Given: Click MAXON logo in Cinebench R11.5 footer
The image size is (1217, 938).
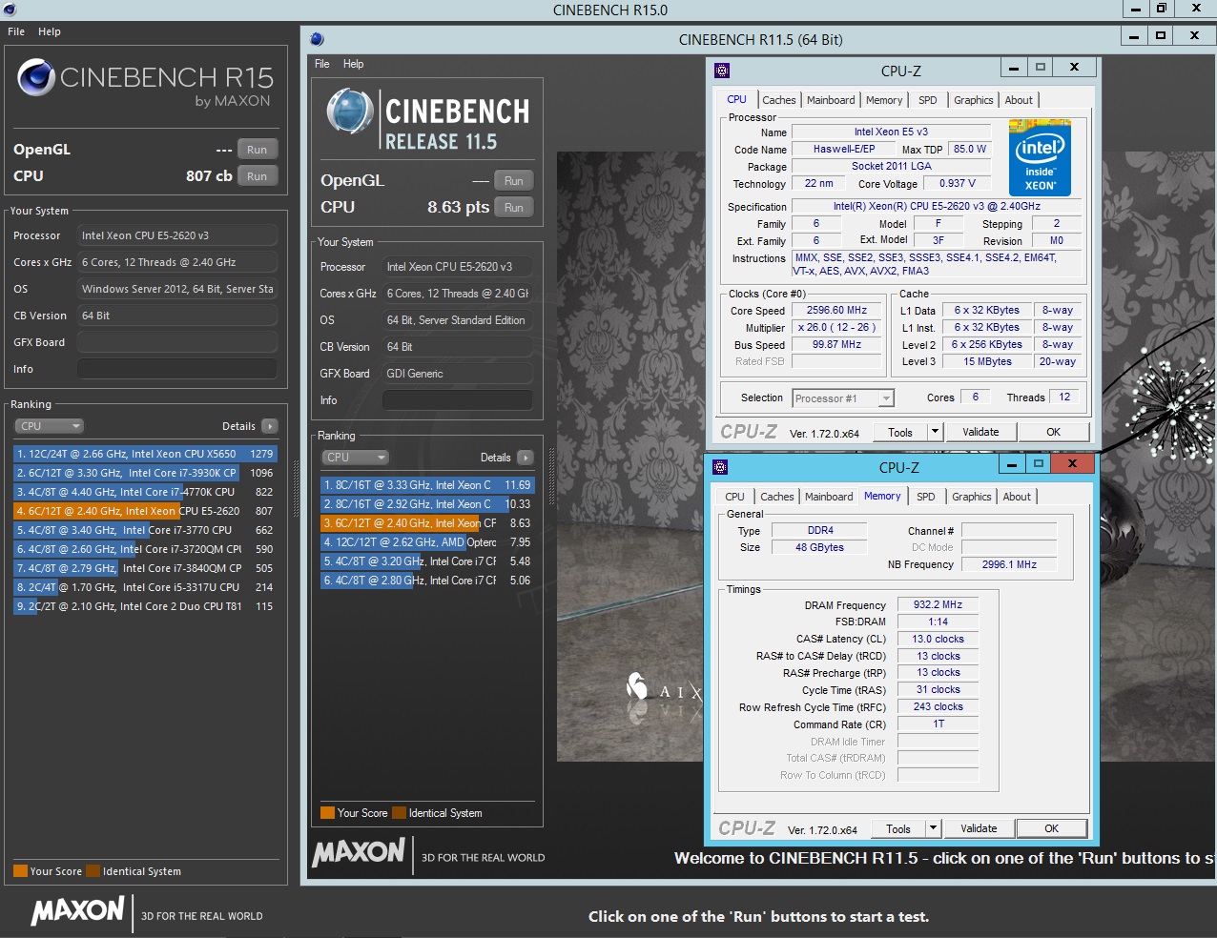Looking at the screenshot, I should (359, 852).
